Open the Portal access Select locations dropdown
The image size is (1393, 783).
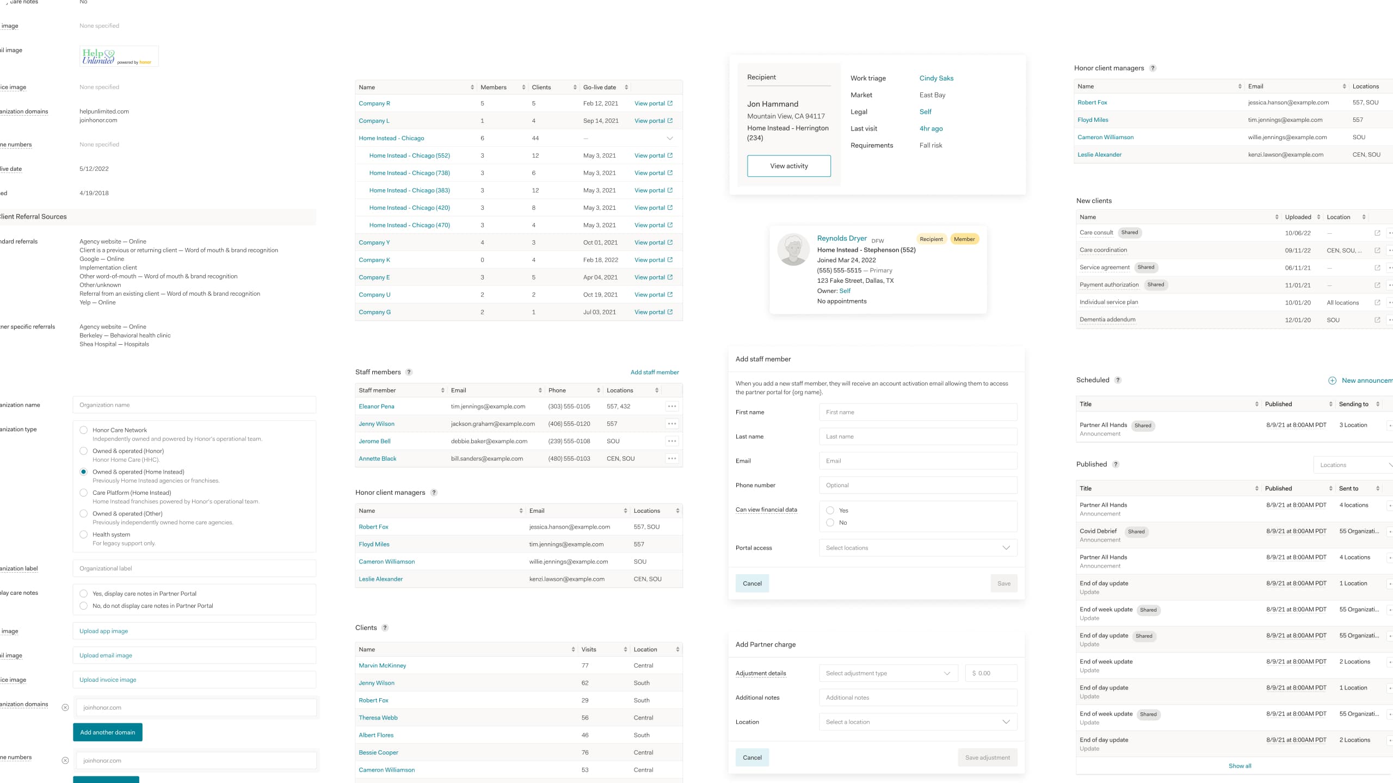point(917,548)
